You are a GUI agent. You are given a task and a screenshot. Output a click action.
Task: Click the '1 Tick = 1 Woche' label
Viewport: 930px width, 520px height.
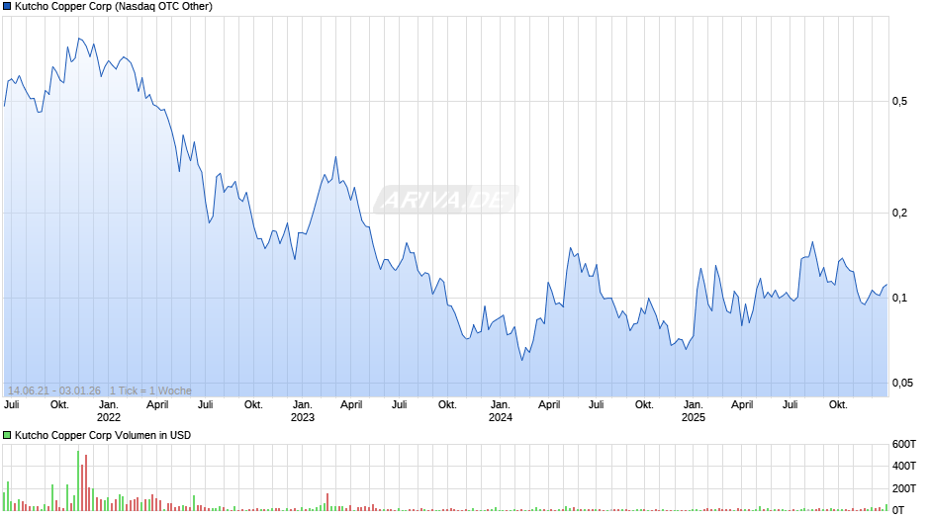(150, 390)
